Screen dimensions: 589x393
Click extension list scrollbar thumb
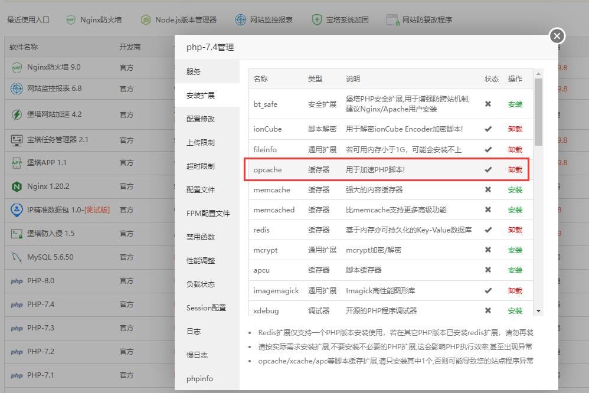point(538,112)
